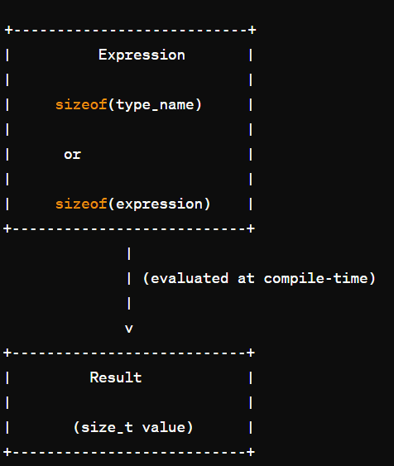The width and height of the screenshot is (394, 466).
Task: Click the 'v' arrowhead below the connector
Action: pos(128,329)
